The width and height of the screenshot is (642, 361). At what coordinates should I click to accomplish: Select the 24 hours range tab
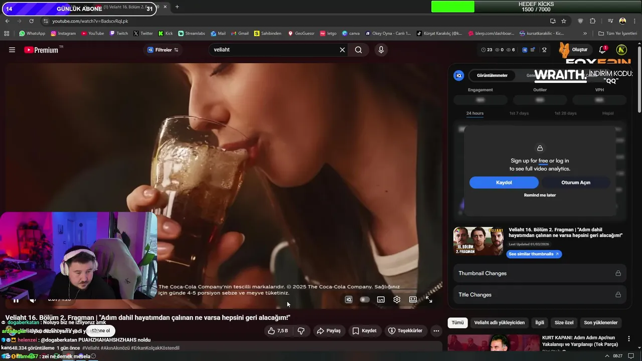point(475,113)
